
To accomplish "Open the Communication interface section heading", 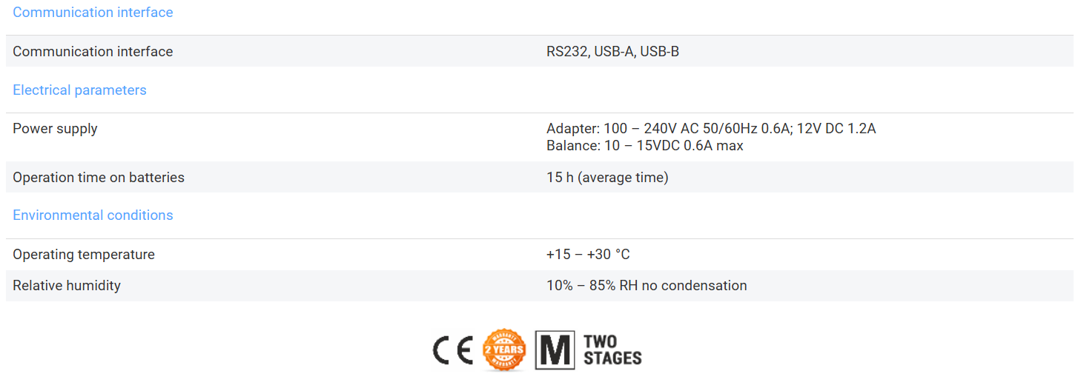I will (93, 13).
